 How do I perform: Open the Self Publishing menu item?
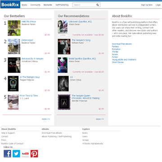(x=62, y=5)
